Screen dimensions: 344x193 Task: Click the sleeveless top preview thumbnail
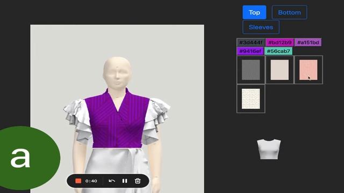pos(269,149)
